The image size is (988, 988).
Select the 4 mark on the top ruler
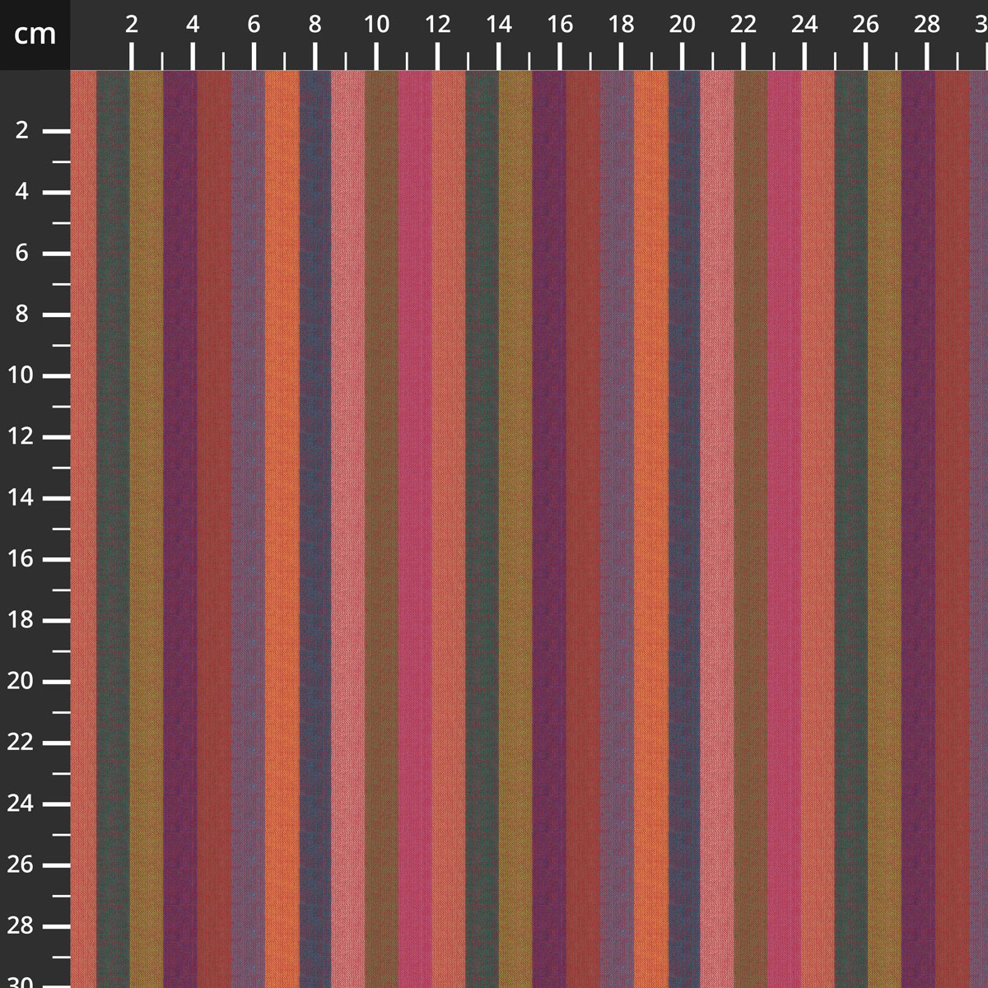coord(193,25)
